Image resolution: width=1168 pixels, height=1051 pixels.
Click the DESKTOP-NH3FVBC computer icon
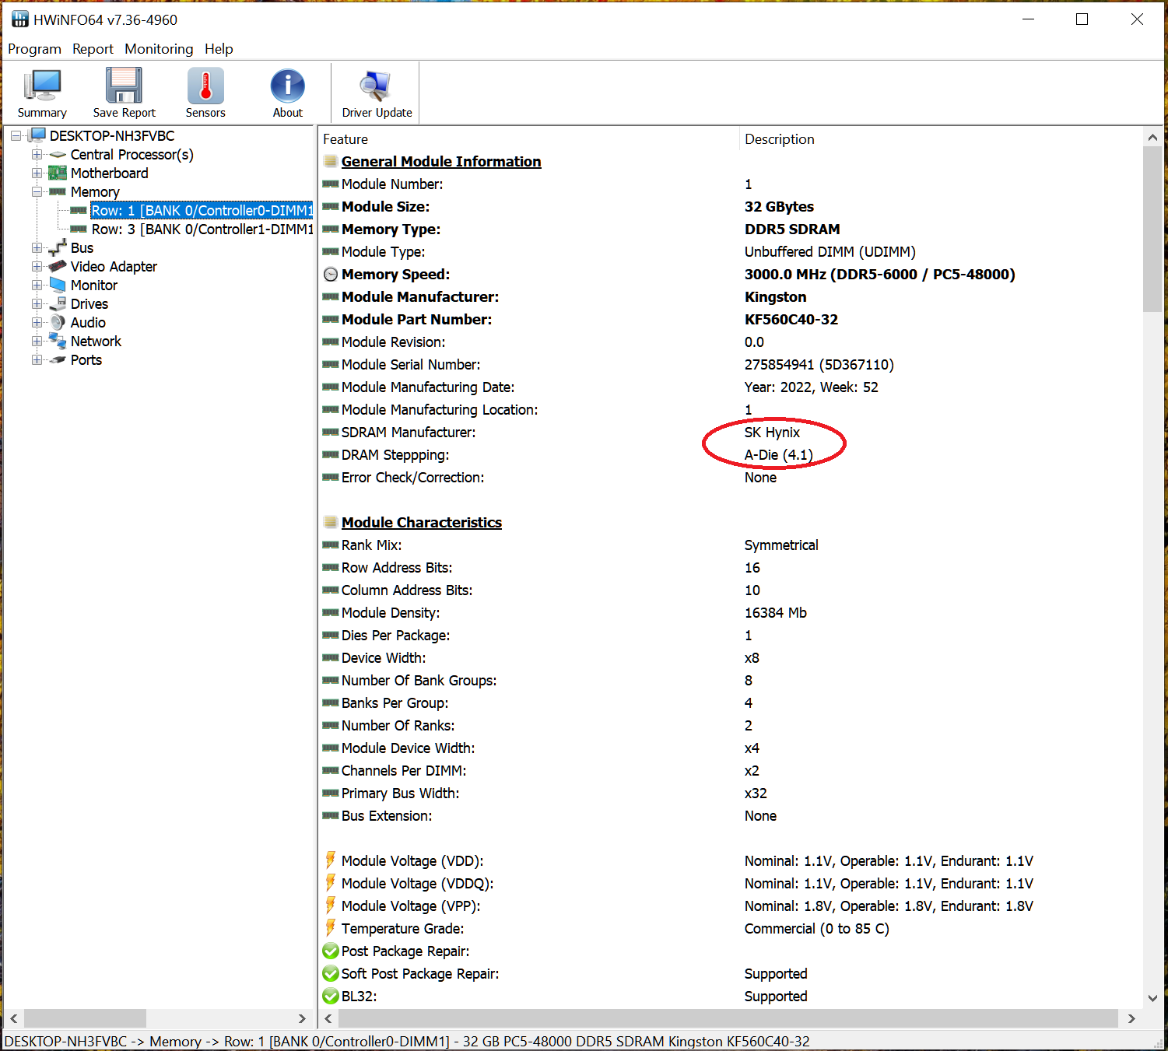point(37,135)
